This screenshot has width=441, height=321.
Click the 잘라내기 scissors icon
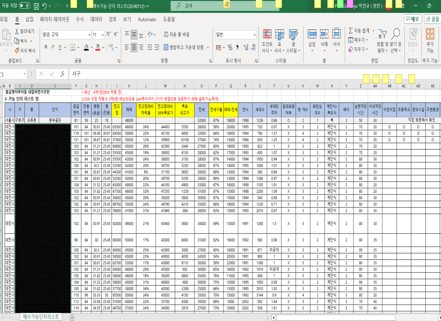pyautogui.click(x=17, y=31)
